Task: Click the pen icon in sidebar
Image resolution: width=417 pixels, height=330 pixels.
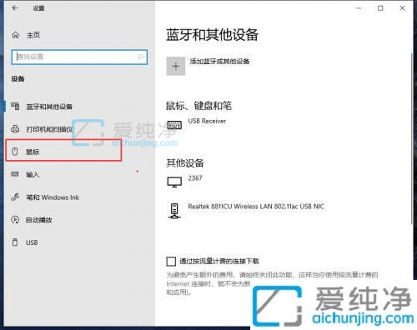Action: tap(15, 197)
